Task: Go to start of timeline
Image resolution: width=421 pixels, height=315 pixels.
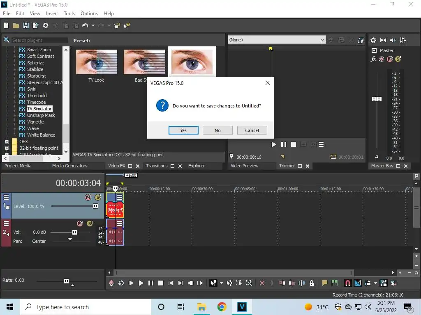Action: tap(171, 283)
